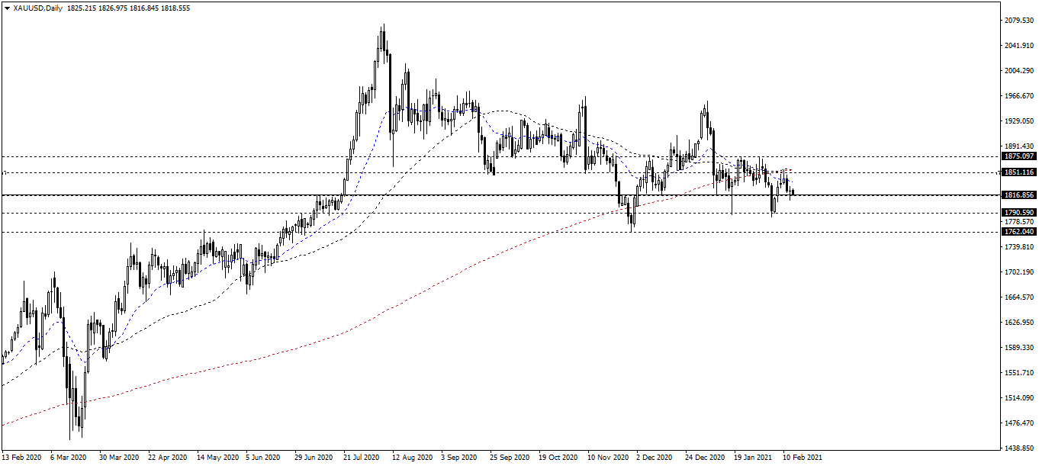The image size is (1039, 466).
Task: Click the OHLC value 1825.215 in header
Action: (x=81, y=8)
